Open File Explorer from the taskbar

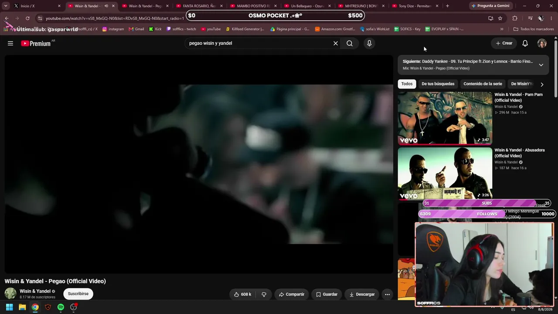pos(22,307)
